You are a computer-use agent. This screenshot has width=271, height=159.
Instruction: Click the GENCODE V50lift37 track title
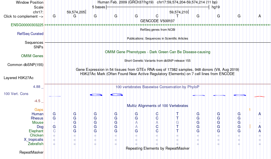157,21
